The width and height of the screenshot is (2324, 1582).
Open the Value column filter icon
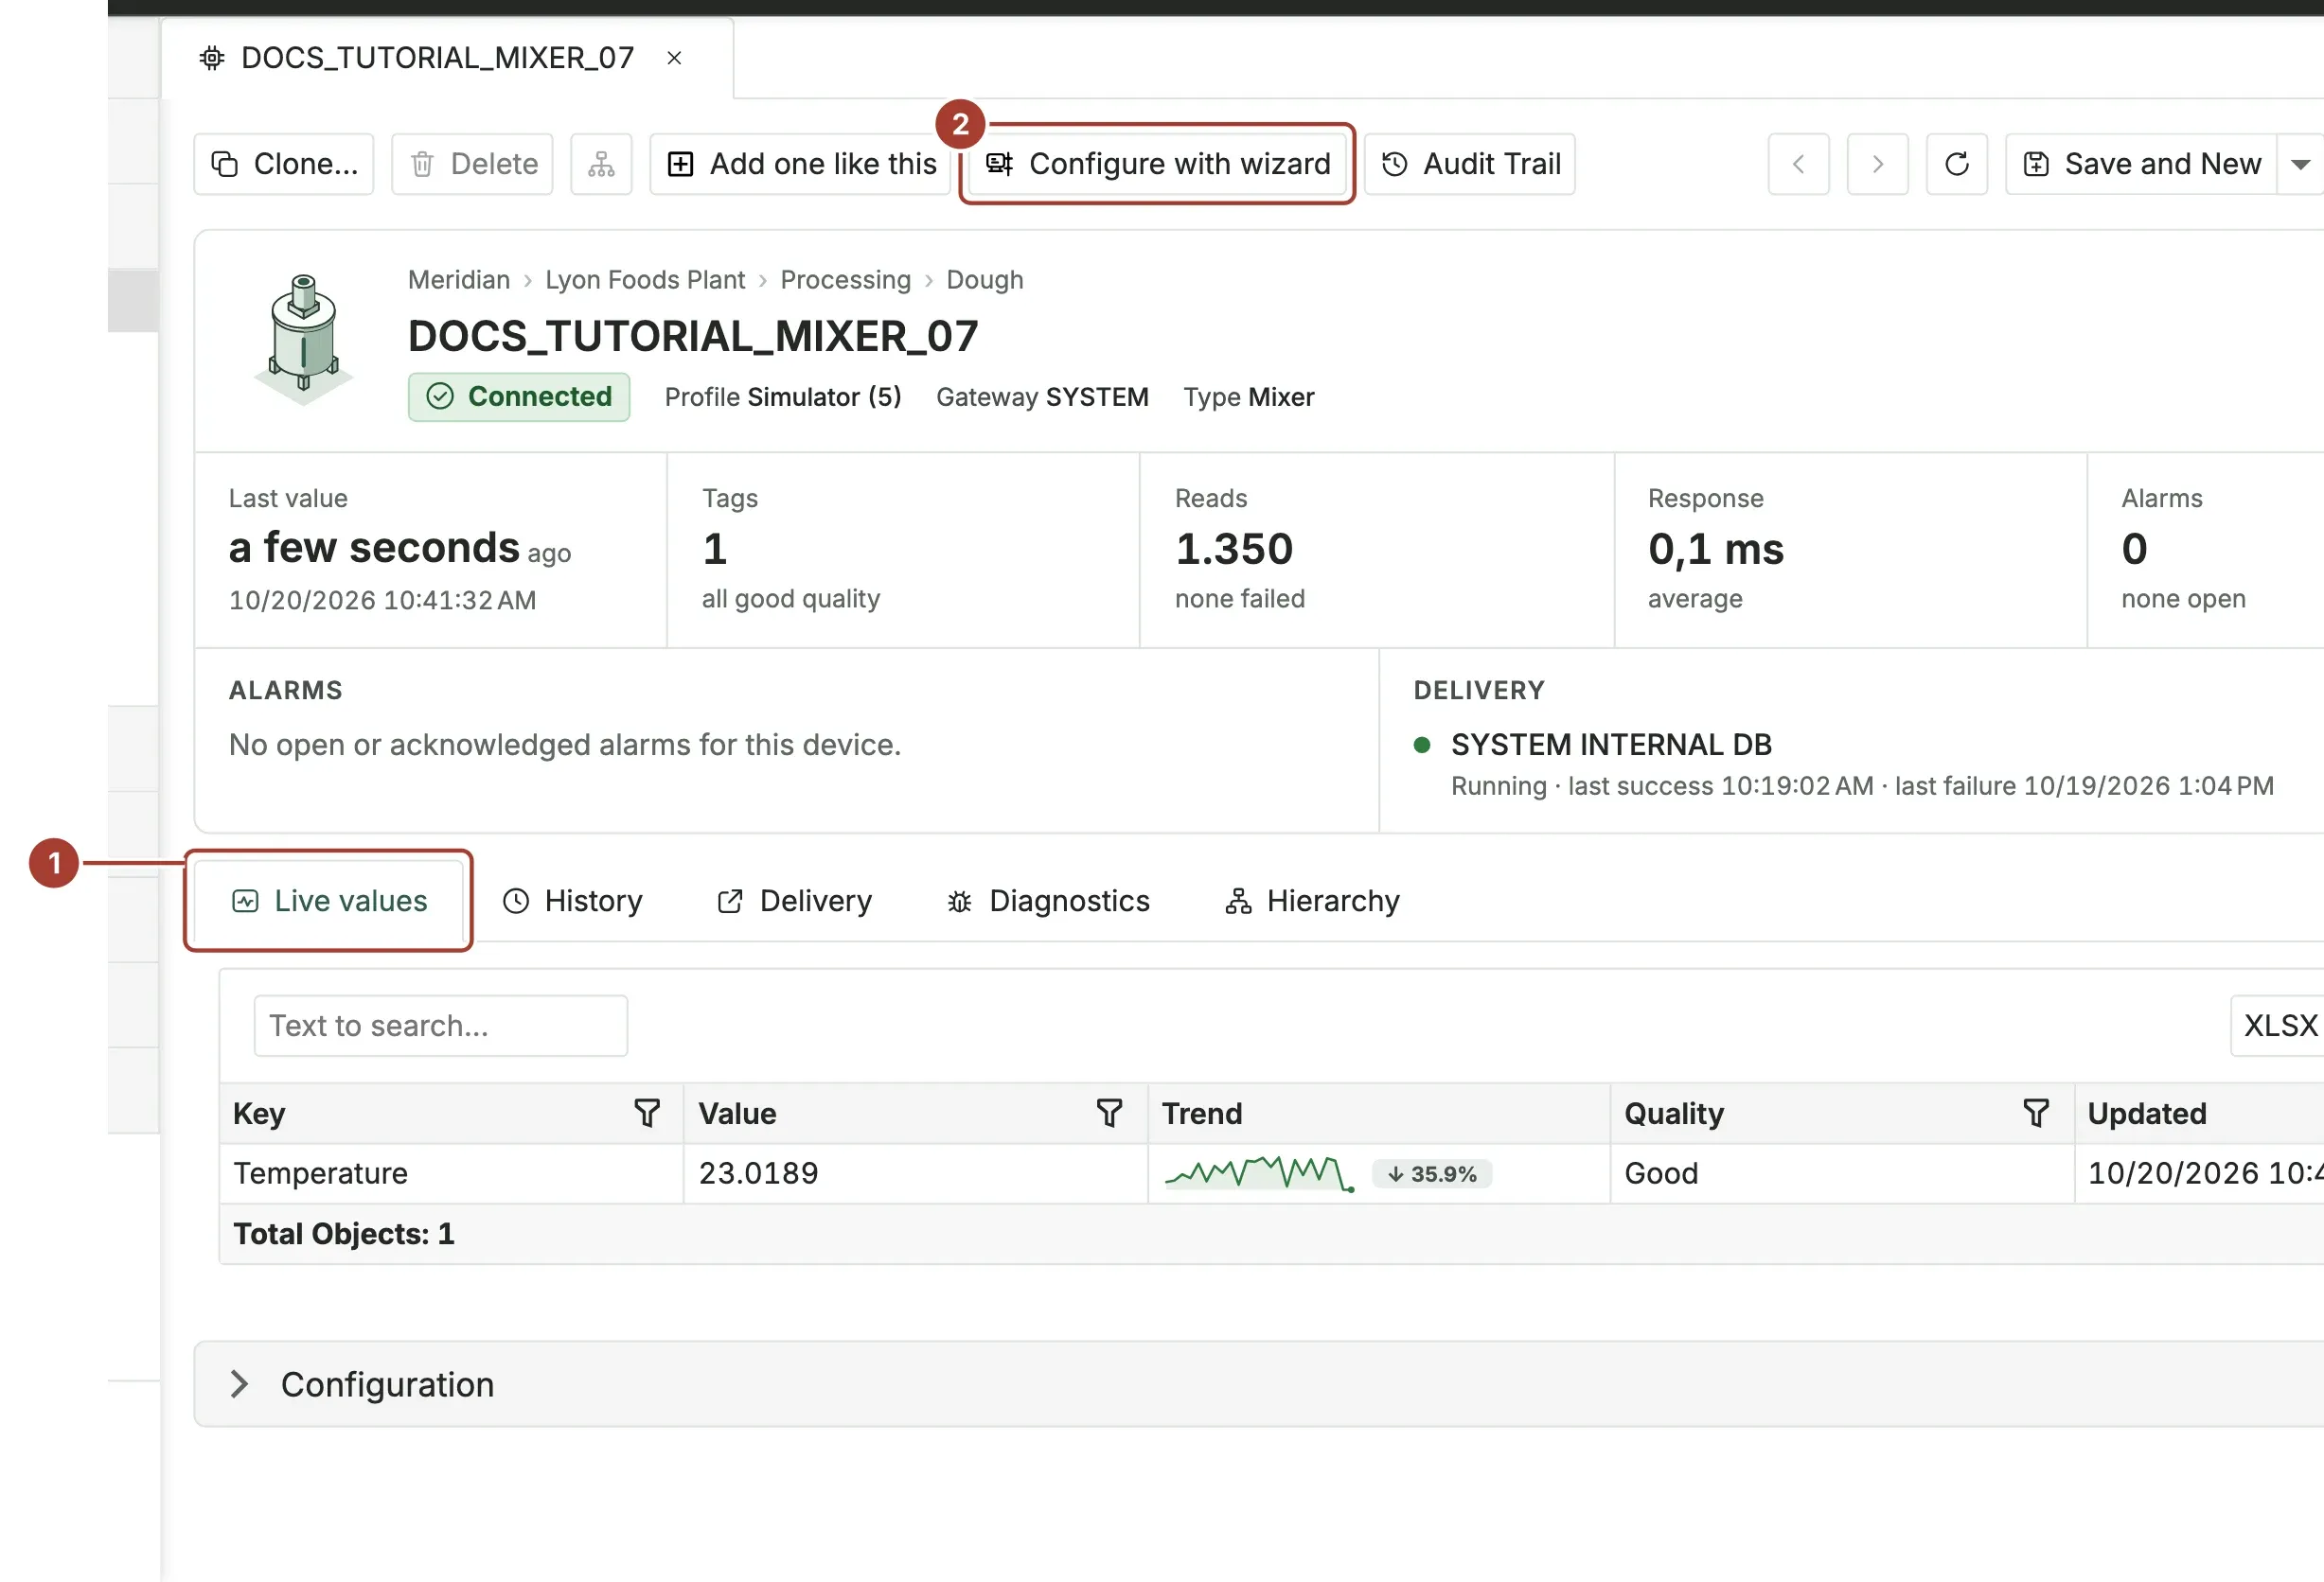tap(1109, 1114)
